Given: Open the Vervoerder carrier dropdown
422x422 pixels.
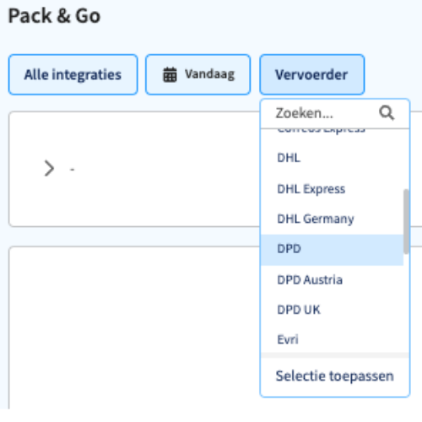Looking at the screenshot, I should point(312,74).
